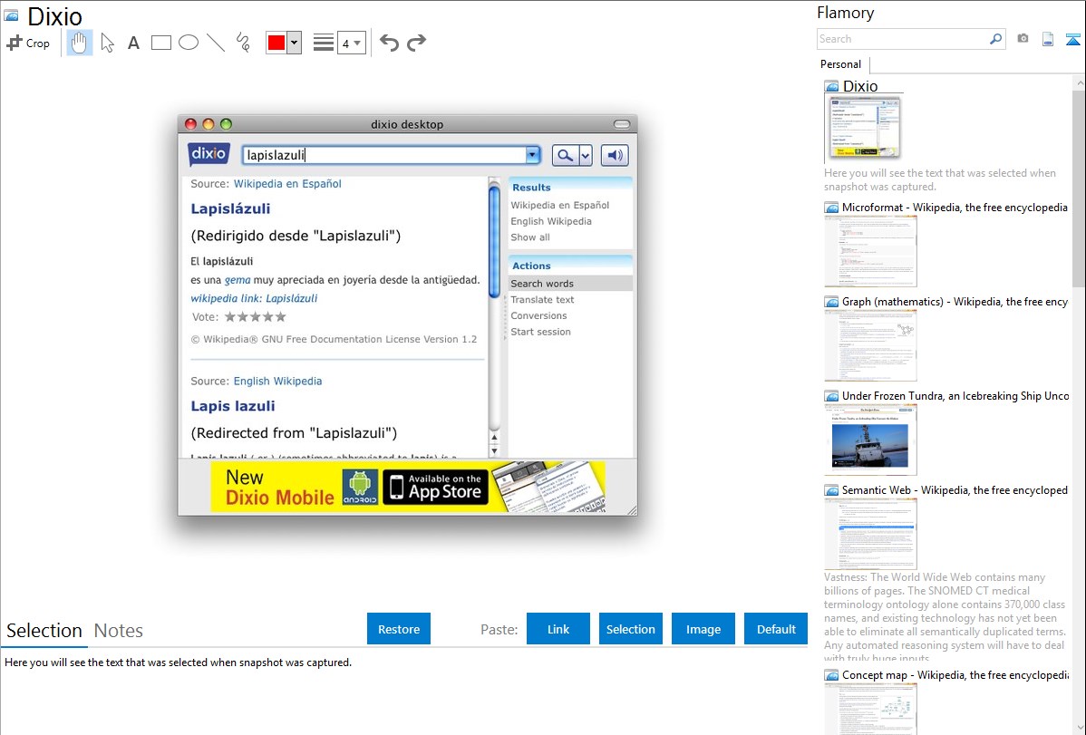
Task: Click the 'Graph (mathematics)' snapshot title
Action: (955, 302)
